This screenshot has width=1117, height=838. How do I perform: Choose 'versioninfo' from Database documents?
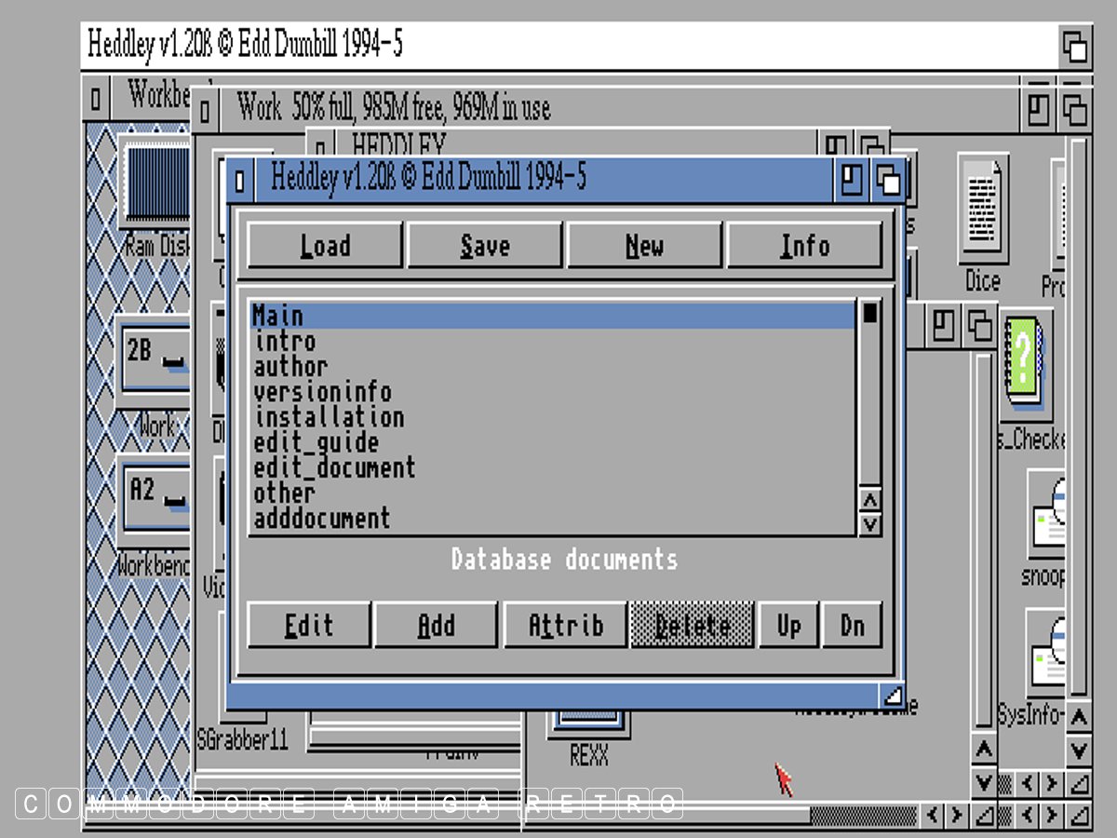click(x=323, y=392)
